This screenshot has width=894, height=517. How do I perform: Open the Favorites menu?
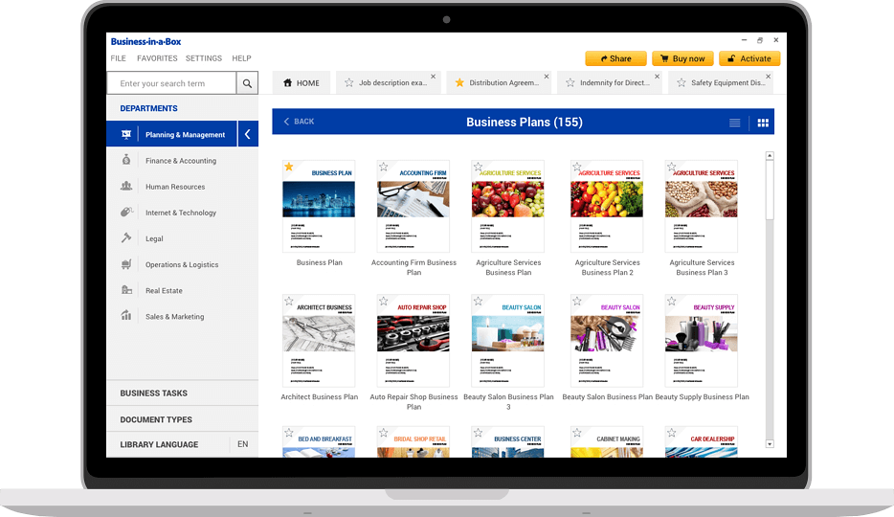(157, 58)
